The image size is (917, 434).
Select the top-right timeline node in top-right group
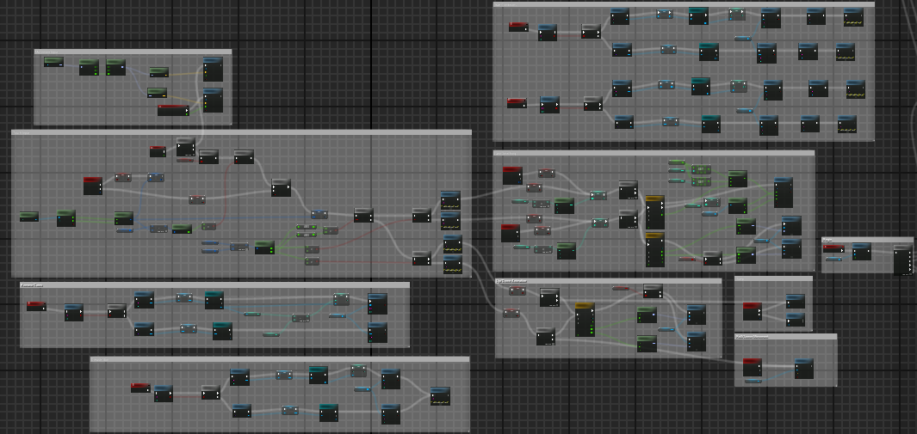(x=853, y=17)
